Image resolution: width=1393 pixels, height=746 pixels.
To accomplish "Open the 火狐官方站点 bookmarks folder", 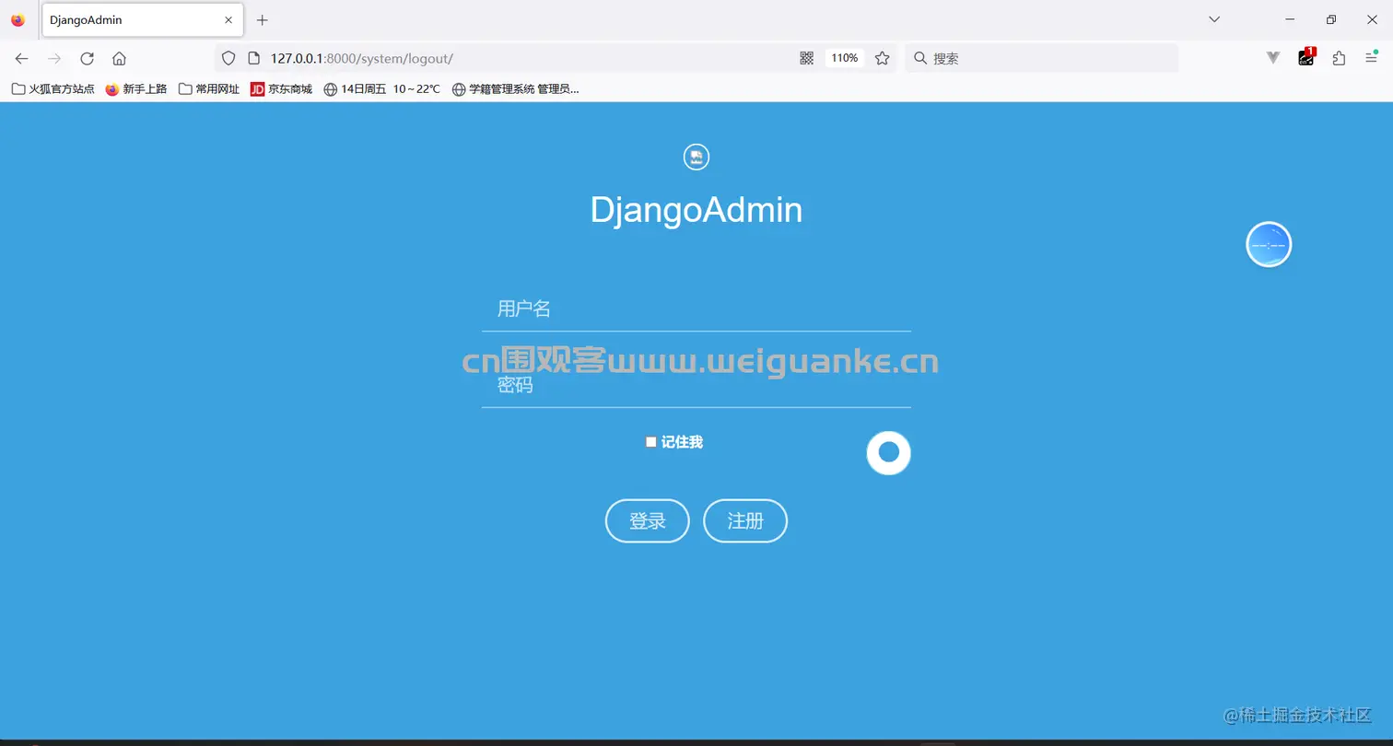I will click(53, 89).
